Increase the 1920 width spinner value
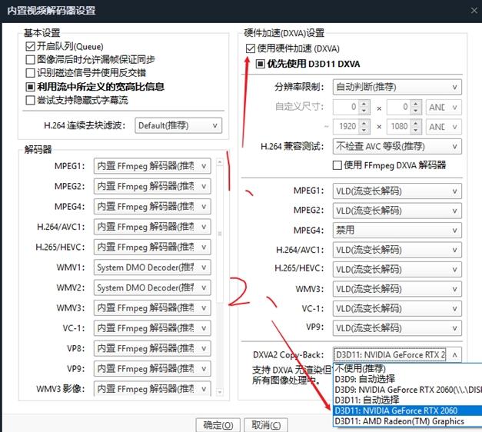 tap(364, 123)
